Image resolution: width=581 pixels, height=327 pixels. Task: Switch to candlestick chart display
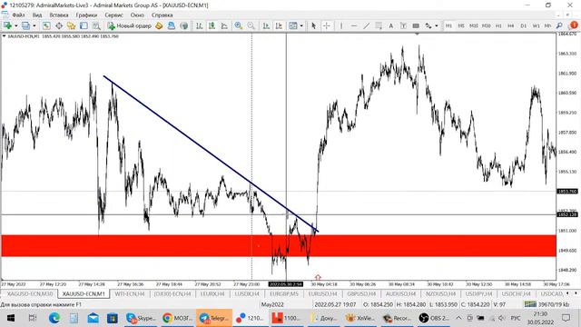pos(212,25)
